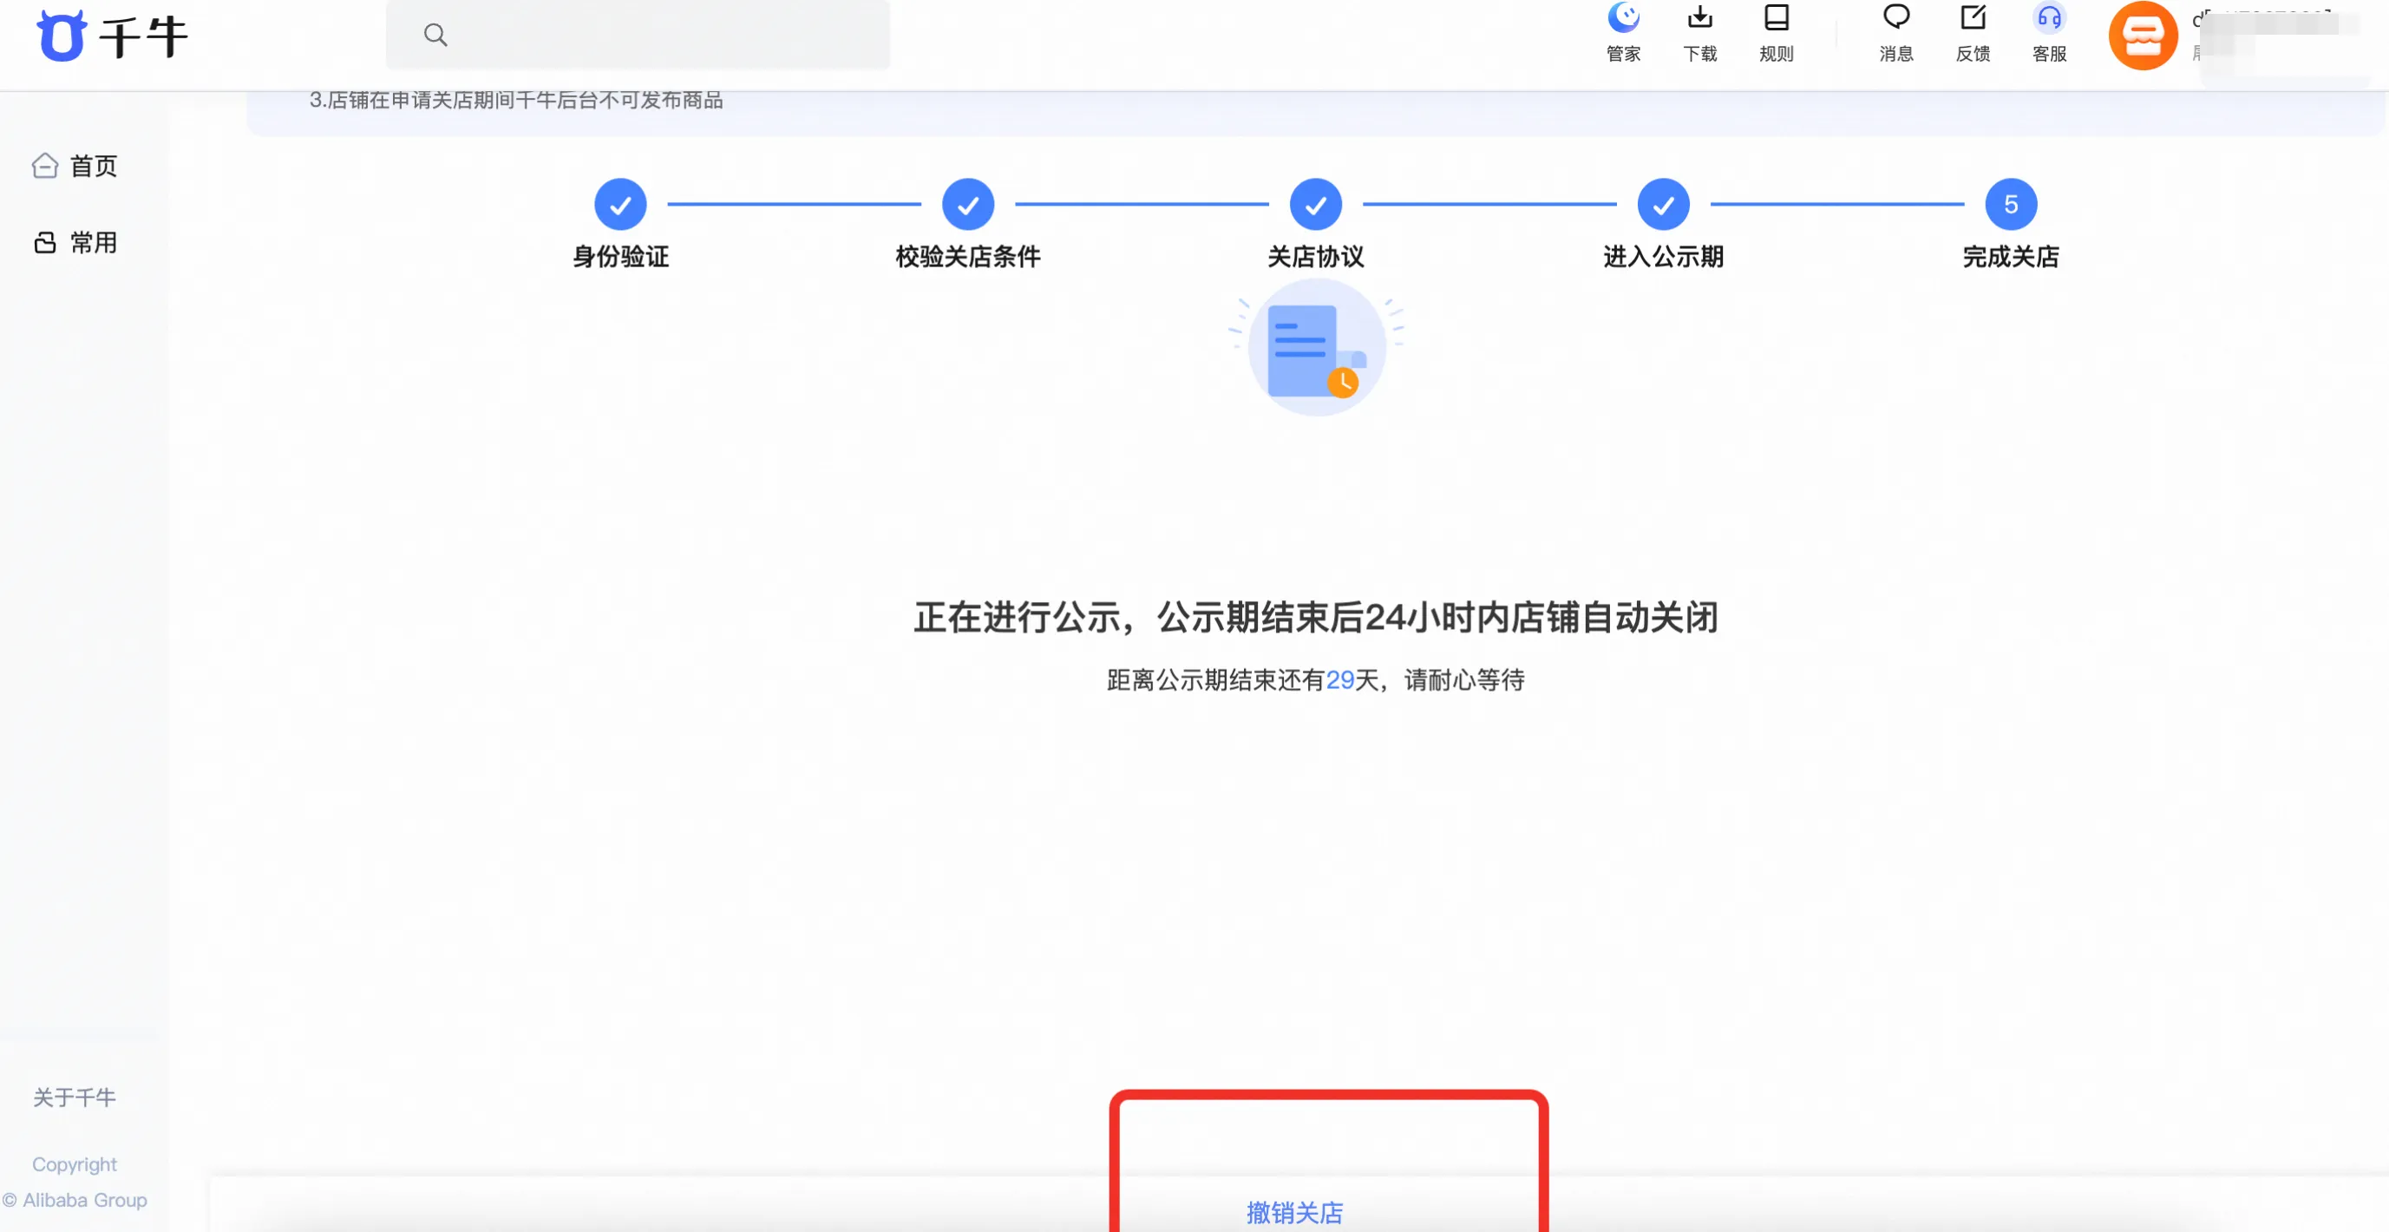
Task: Open the 下载 download icon
Action: coord(1699,17)
